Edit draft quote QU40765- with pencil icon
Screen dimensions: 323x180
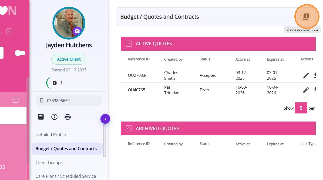(306, 90)
